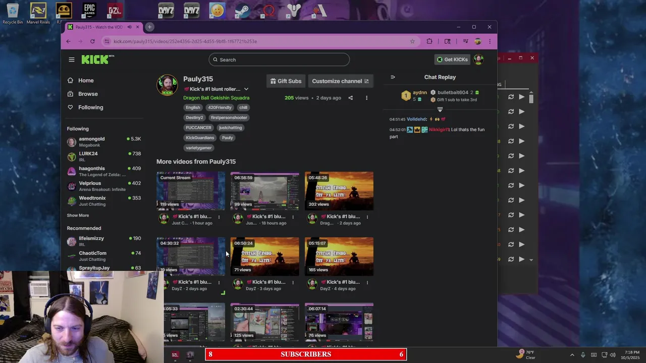Click the Gift Subs button
The width and height of the screenshot is (646, 363).
pyautogui.click(x=286, y=81)
